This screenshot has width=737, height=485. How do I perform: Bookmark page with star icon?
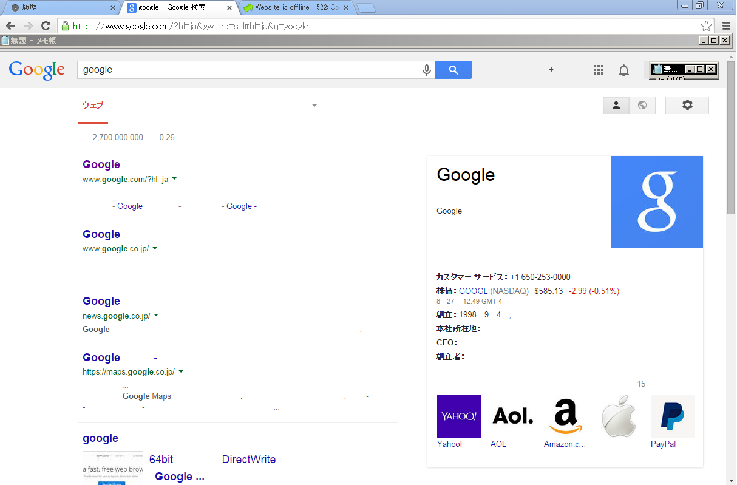(706, 26)
